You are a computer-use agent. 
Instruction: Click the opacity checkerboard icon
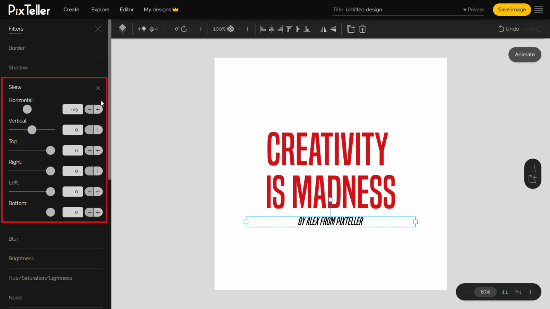click(231, 29)
